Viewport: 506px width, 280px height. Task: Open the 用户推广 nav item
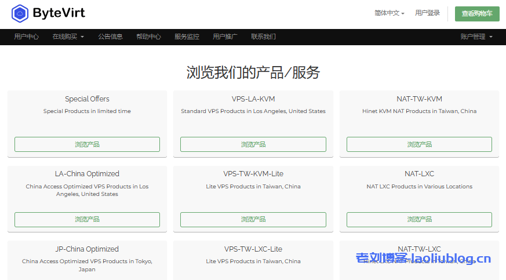(x=225, y=37)
